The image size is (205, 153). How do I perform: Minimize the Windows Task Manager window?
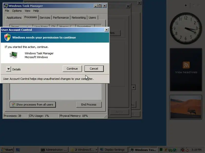[x=96, y=6]
